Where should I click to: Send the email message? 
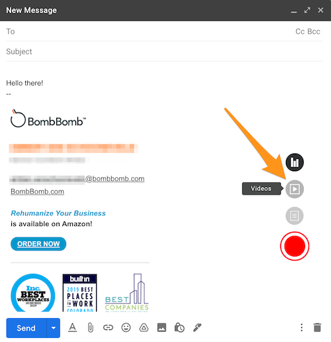point(26,328)
